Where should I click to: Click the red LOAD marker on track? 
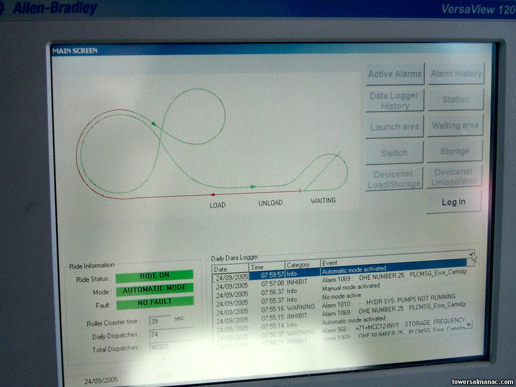(213, 194)
